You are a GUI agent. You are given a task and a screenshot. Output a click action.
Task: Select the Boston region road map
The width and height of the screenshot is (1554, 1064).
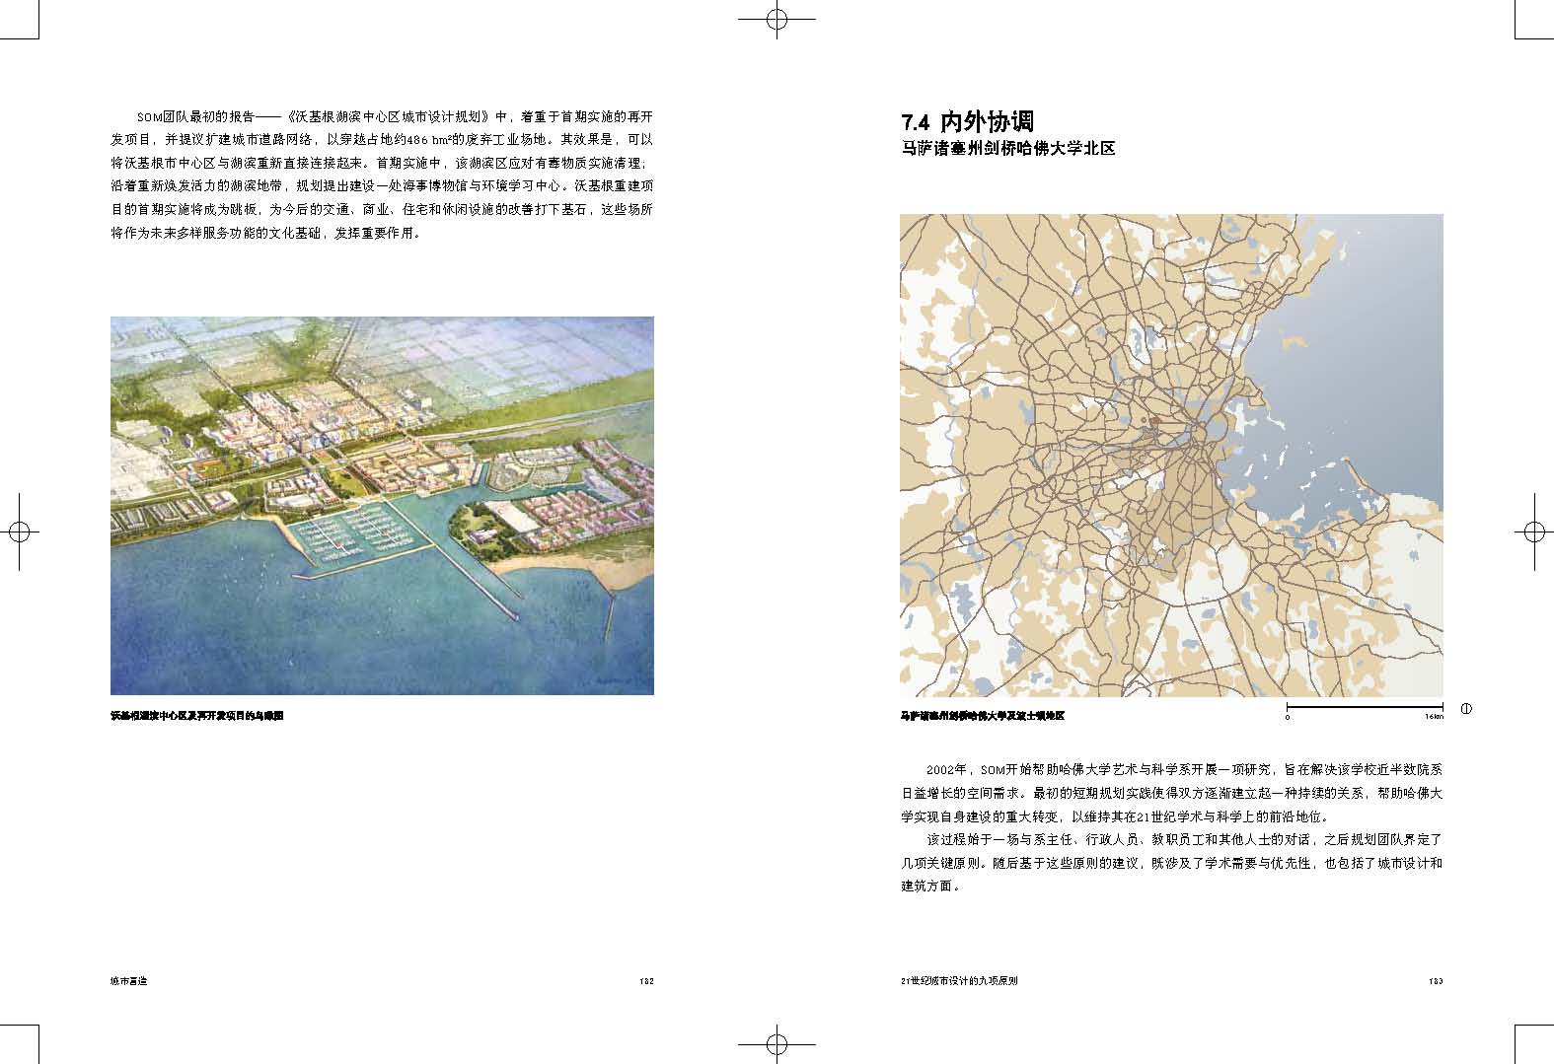(x=1170, y=456)
